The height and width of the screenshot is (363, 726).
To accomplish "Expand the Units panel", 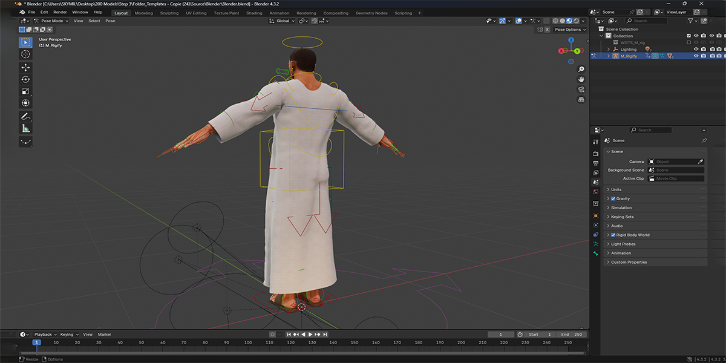I will 656,189.
